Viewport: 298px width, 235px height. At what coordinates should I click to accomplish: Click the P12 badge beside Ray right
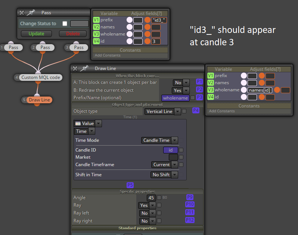(x=190, y=220)
